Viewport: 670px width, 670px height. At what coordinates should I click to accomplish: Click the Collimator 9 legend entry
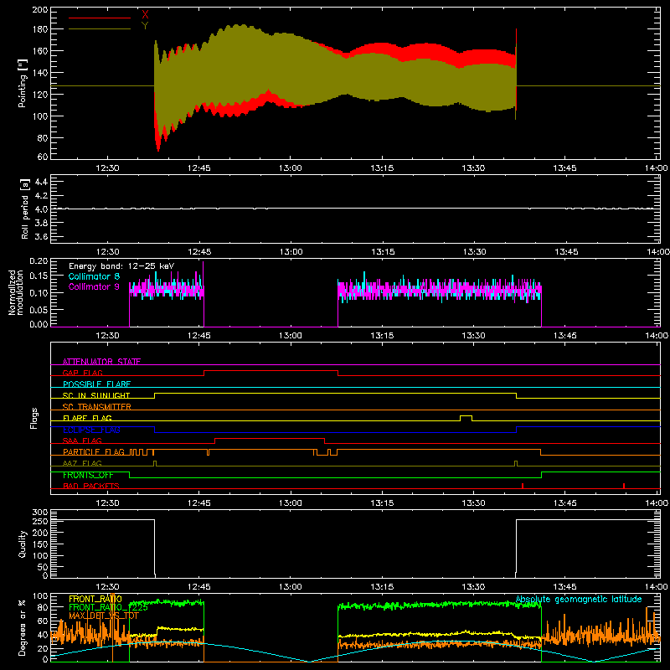tap(94, 286)
